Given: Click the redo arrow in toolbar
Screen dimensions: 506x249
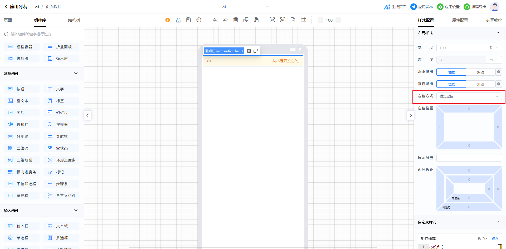Looking at the screenshot, I should click(x=225, y=20).
